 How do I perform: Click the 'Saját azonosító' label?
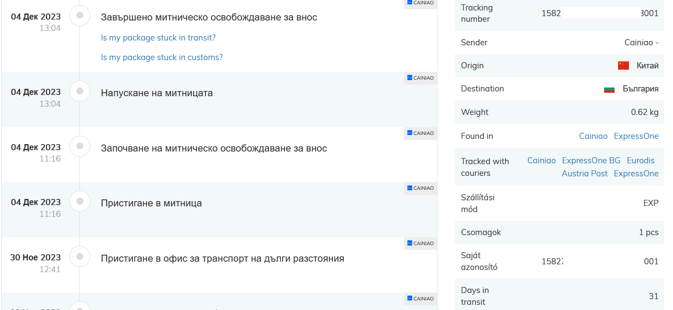pos(479,261)
